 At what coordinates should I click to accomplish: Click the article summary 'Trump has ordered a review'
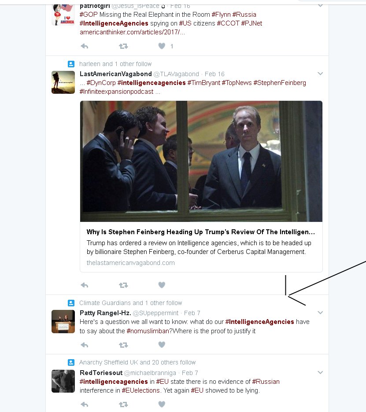(x=199, y=247)
